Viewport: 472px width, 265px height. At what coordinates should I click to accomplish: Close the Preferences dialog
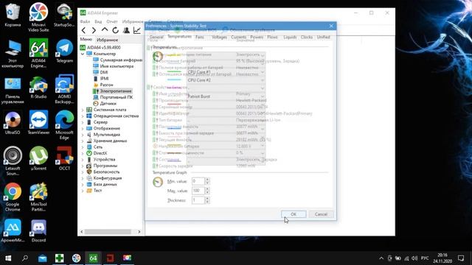[x=331, y=26]
